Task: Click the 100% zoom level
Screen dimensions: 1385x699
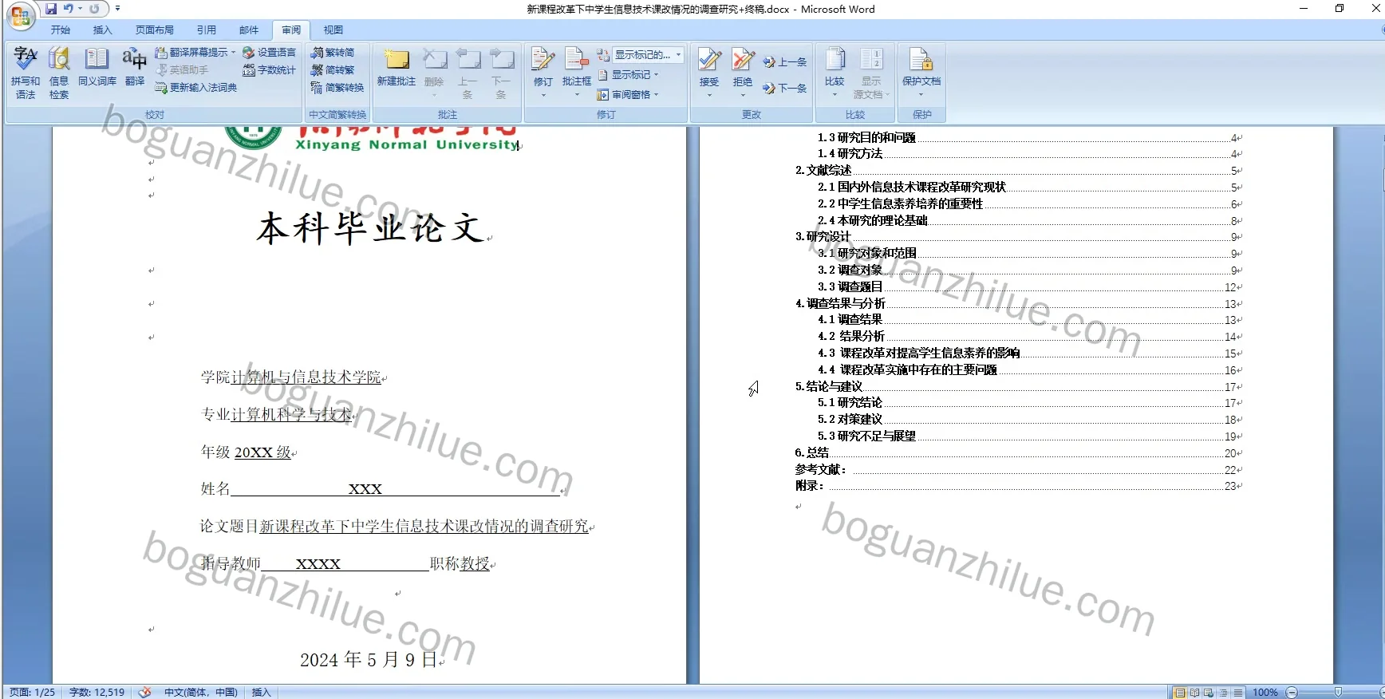Action: [1265, 693]
